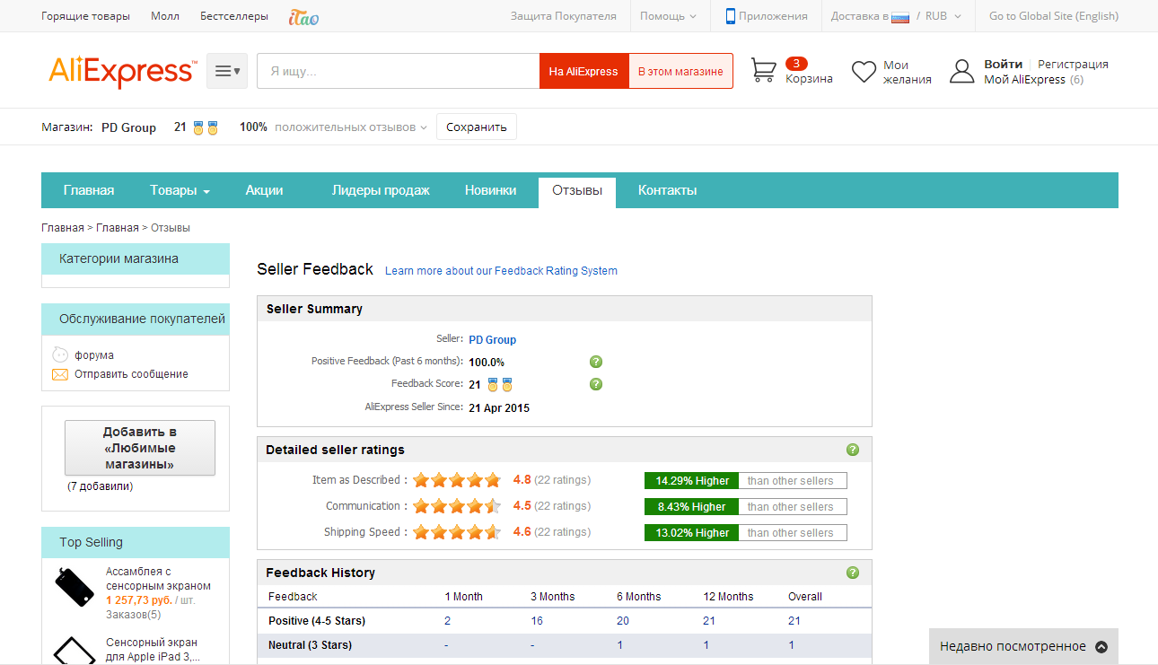This screenshot has width=1158, height=665.
Task: Click the Отправить сообщение link
Action: click(x=131, y=374)
